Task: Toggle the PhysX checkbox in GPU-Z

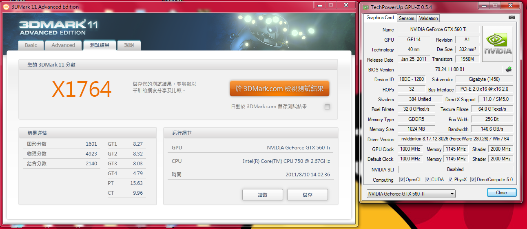Action: click(450, 180)
